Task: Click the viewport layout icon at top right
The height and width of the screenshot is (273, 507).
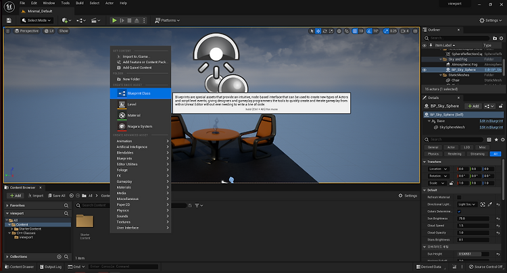Action: tap(415, 31)
